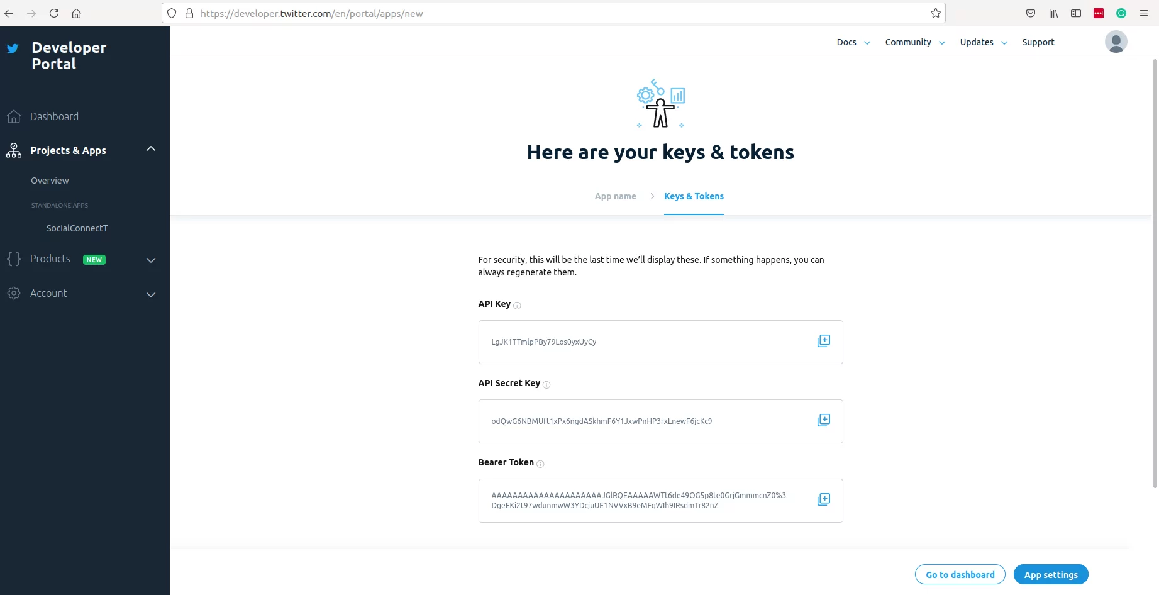This screenshot has width=1159, height=595.
Task: Reload the page in the browser
Action: click(54, 13)
